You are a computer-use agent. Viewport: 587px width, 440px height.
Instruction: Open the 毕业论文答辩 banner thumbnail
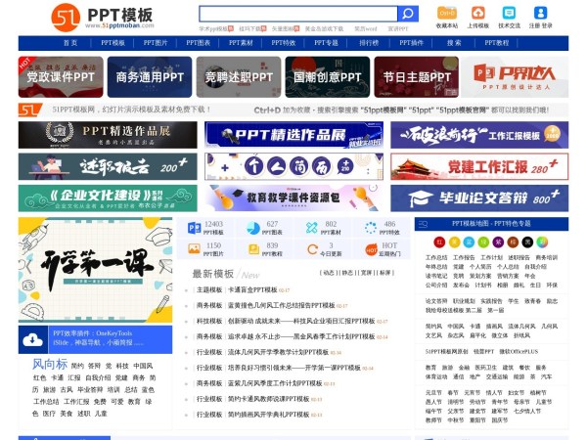pyautogui.click(x=479, y=198)
